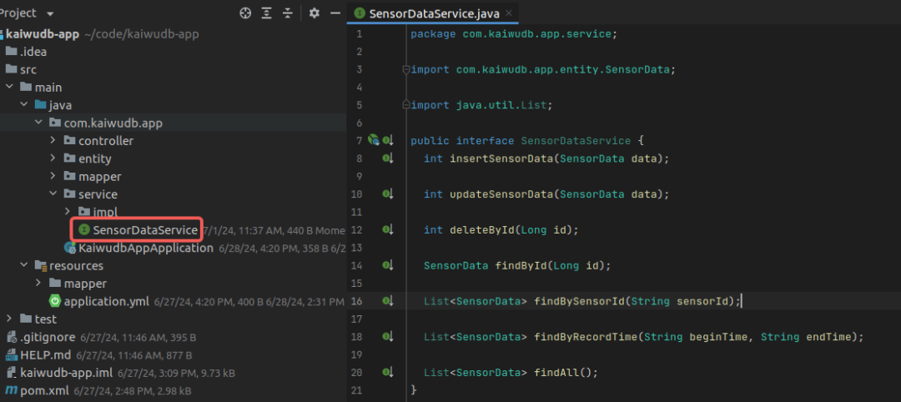Click the Spring bean gutter icon on line 7
The width and height of the screenshot is (901, 402).
pos(374,140)
